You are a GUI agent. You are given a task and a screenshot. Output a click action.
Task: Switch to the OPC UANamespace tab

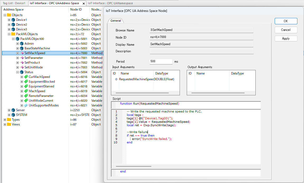pyautogui.click(x=110, y=3)
